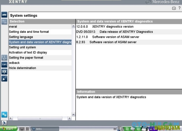
Task: Click the 12.0.6.0 XENTRY diagnostics version row
Action: pos(129,27)
